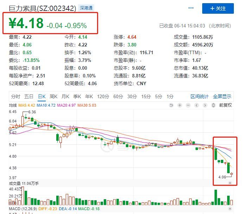Switch to the 5分 interval tab
This screenshot has width=243, height=214.
point(159,96)
